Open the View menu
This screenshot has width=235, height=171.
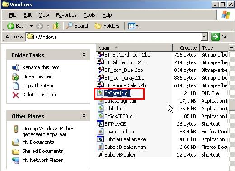pos(44,15)
